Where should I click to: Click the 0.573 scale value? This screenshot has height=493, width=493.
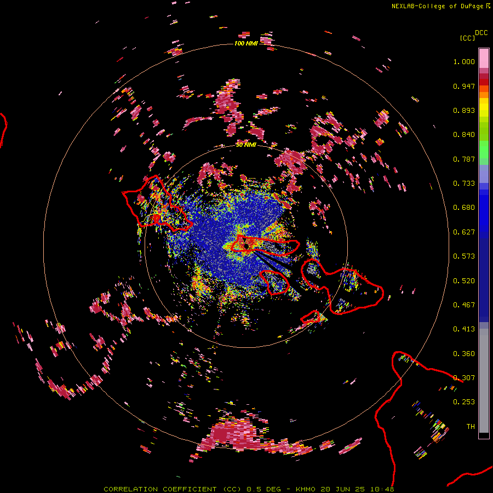464,256
